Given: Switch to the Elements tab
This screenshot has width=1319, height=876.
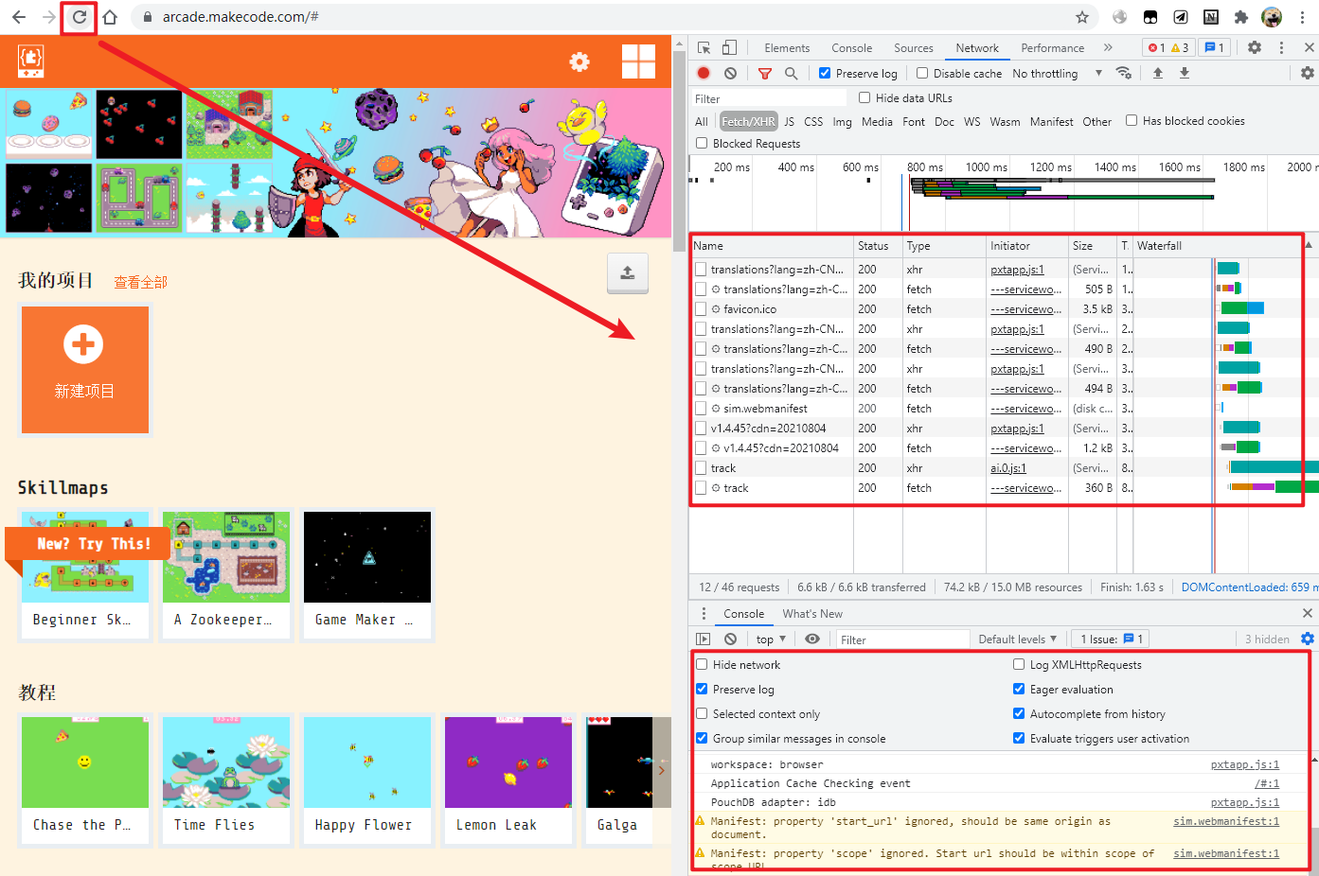Looking at the screenshot, I should coord(787,48).
